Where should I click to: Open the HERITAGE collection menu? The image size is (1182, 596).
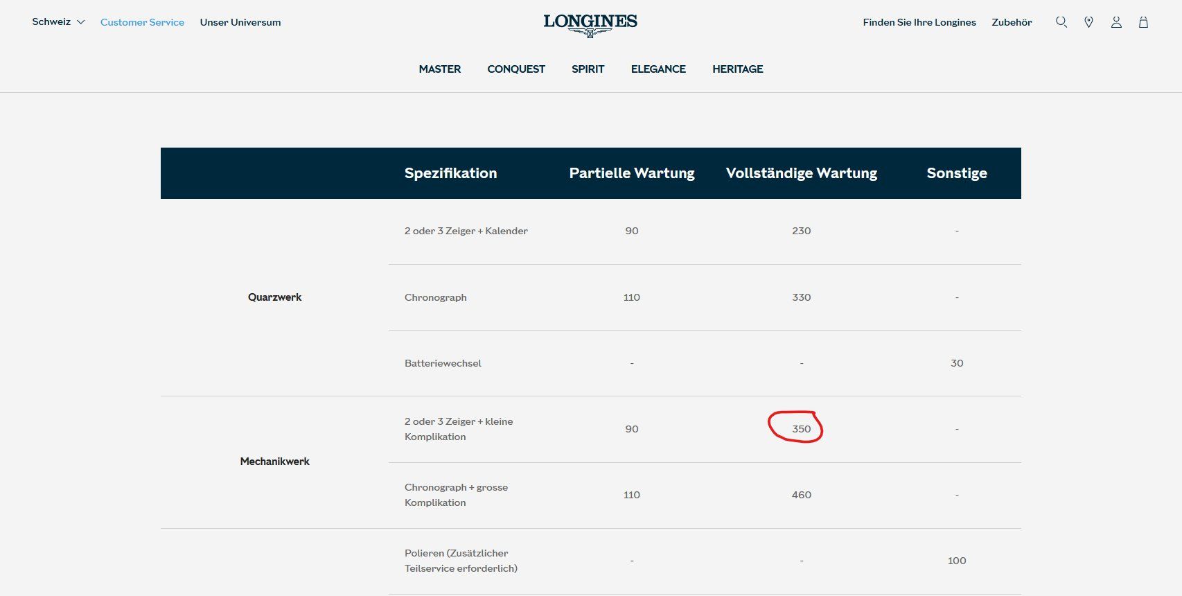click(738, 69)
